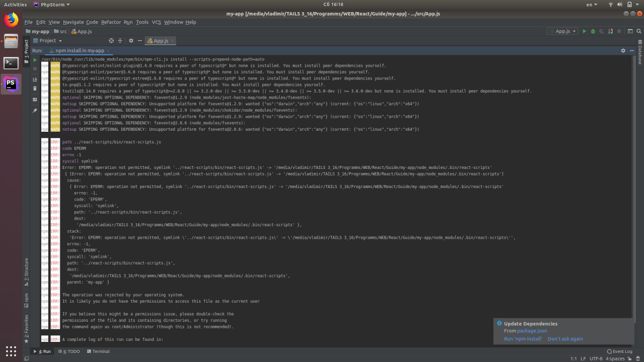Toggle the 2: Favorites tool window

[x=27, y=329]
